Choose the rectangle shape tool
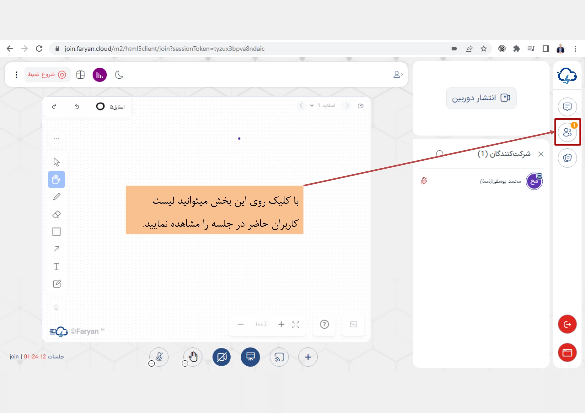The image size is (585, 413). 57,232
